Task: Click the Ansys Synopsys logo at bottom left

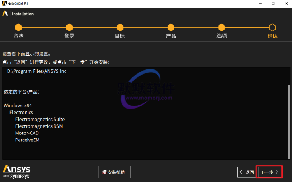Action: [x=16, y=171]
